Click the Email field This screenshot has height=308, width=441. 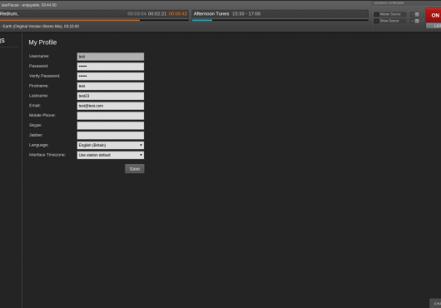pos(111,106)
